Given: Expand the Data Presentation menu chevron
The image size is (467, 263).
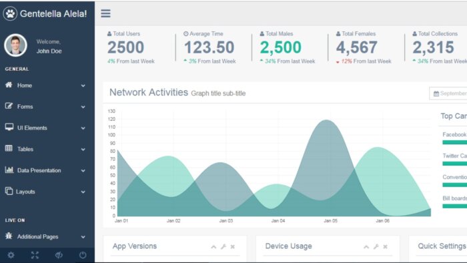Looking at the screenshot, I should tap(83, 171).
